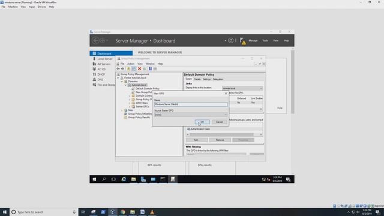Open the View menu in Group Policy Management
Viewport: 384px width, 216px height.
click(140, 64)
